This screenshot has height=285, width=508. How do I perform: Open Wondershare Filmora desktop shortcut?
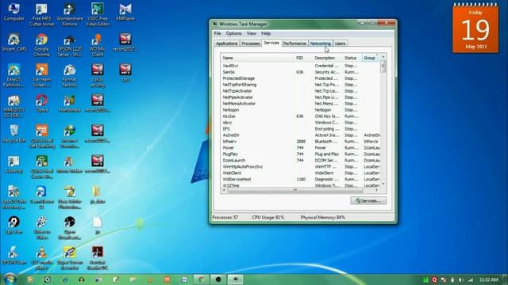69,15
